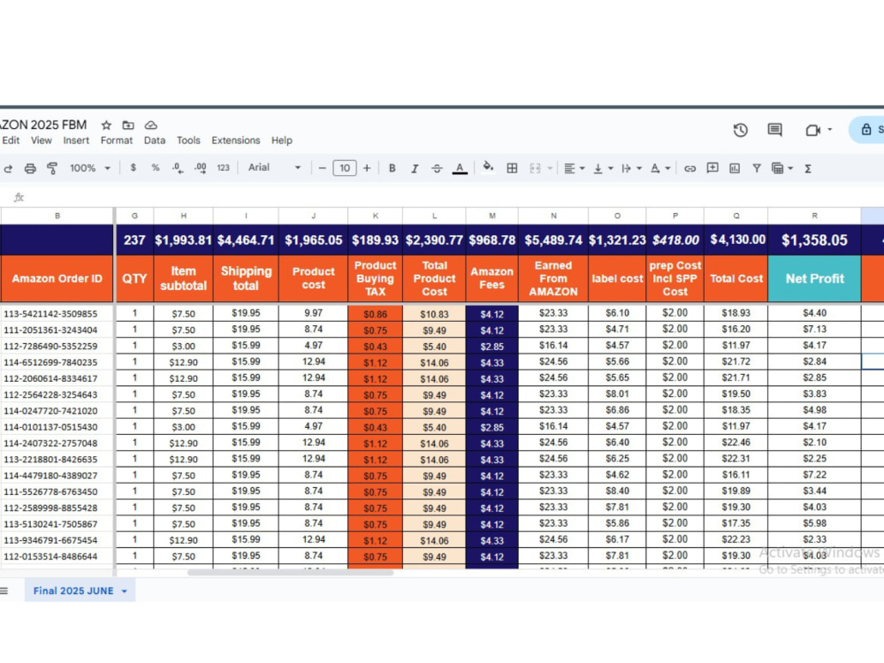Toggle strikethrough formatting
The image size is (884, 663).
coord(437,168)
